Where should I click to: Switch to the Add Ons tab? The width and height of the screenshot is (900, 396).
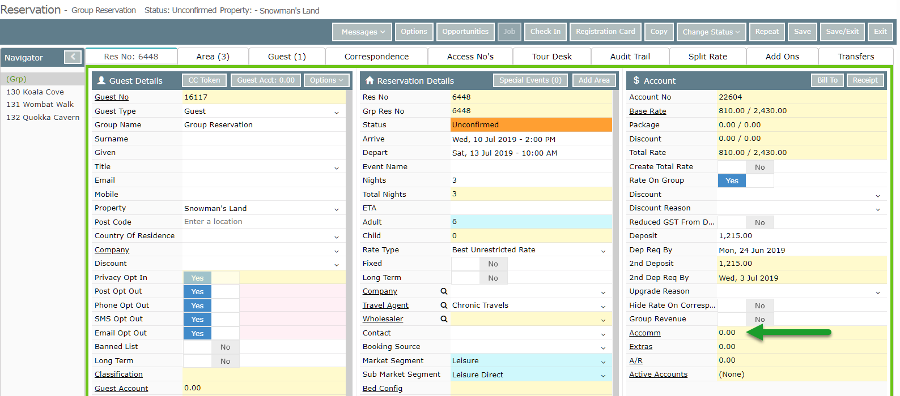coord(782,57)
